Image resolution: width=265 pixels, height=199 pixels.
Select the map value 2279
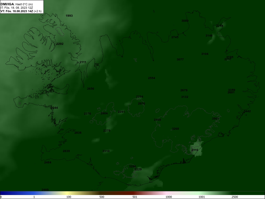click(107, 131)
